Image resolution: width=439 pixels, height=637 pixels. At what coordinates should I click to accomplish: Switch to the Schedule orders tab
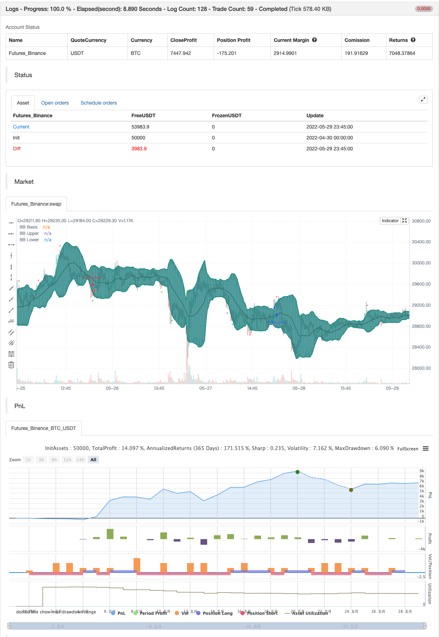tap(99, 103)
